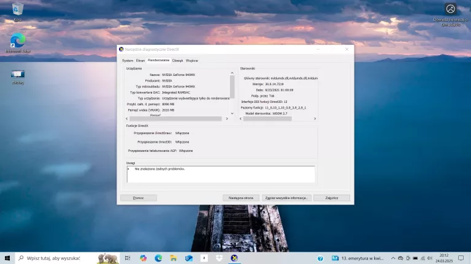This screenshot has height=264, width=471.
Task: Click right arrow on Sterowniki horizontal scrollbar
Action: 315,118
